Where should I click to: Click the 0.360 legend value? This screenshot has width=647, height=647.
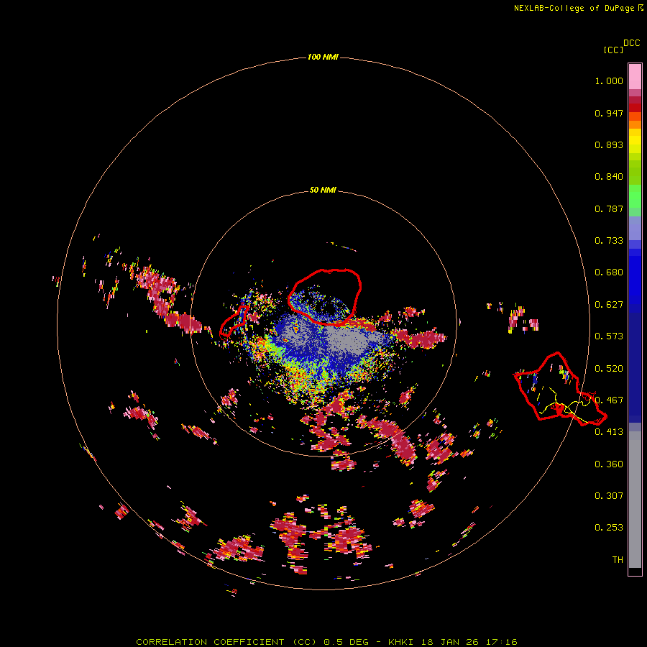609,464
